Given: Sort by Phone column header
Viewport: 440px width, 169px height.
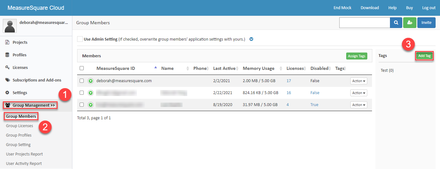Looking at the screenshot, I should click(200, 68).
